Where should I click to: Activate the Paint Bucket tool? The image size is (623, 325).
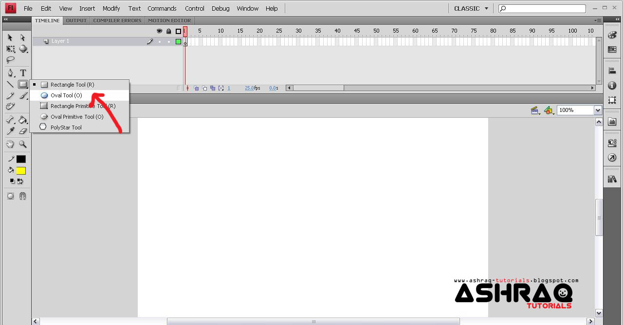point(23,120)
